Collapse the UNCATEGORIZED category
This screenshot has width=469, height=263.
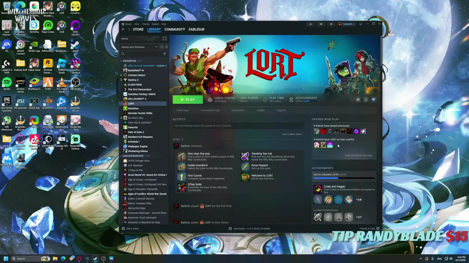133,156
